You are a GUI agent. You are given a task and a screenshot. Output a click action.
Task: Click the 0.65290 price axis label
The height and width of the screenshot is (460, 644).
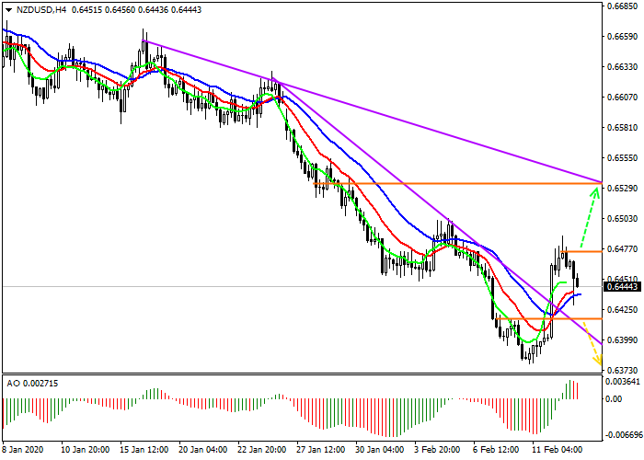click(x=623, y=189)
